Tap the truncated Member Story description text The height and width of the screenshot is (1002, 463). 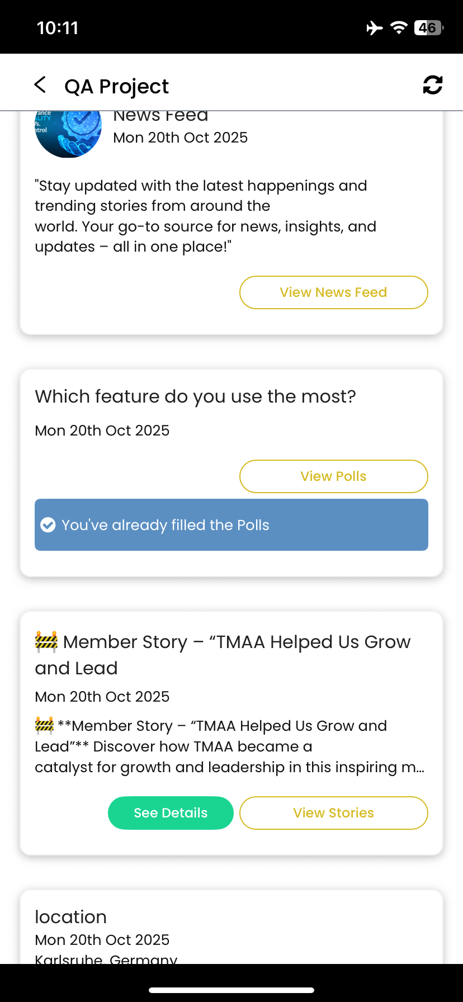(229, 746)
